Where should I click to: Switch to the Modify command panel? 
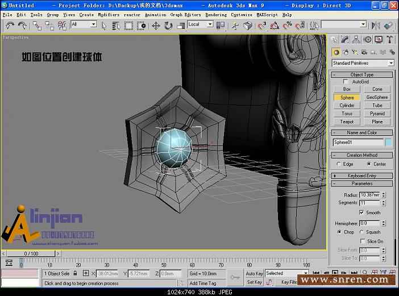[x=345, y=40]
